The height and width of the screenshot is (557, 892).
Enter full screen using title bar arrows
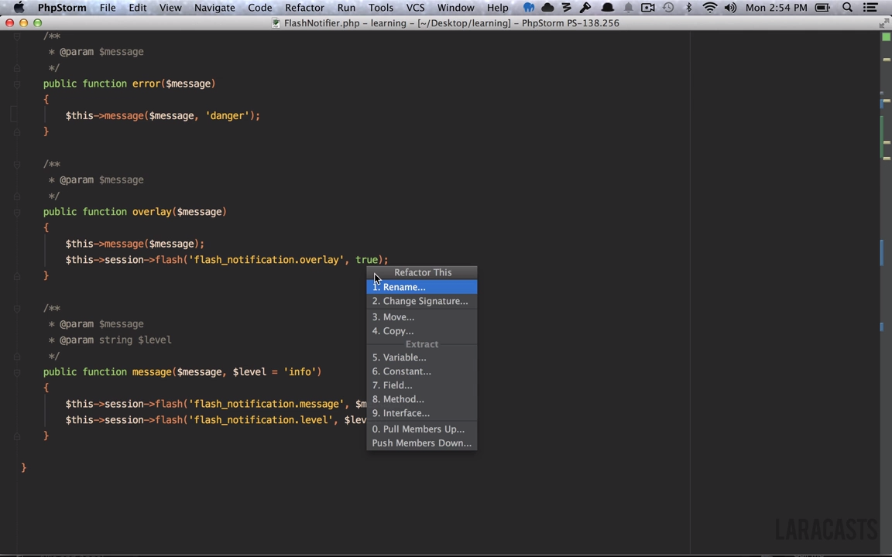[884, 23]
